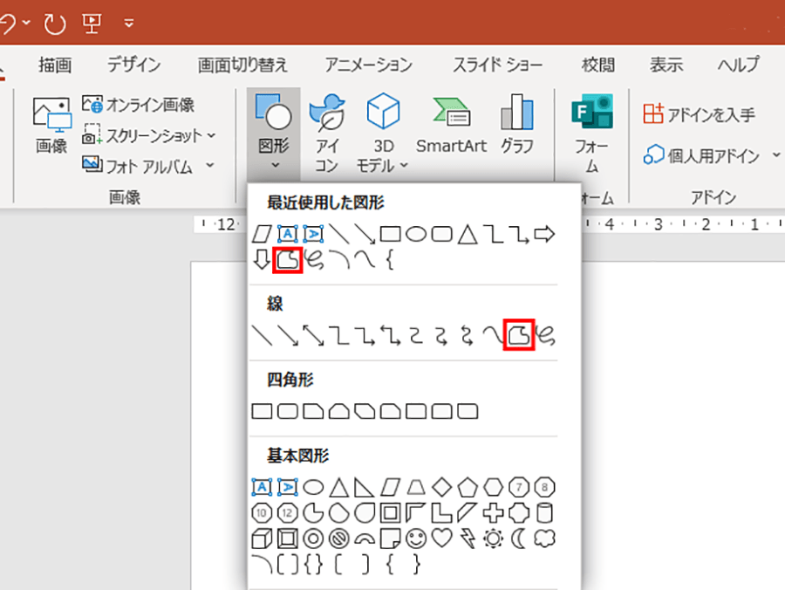785x590 pixels.
Task: Pick the right triangle in 基本図形
Action: point(365,487)
